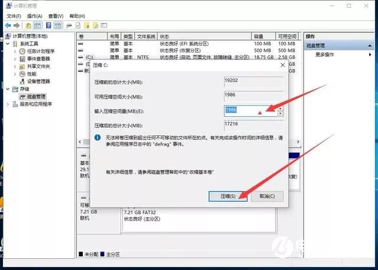The height and width of the screenshot is (270, 378).
Task: Open 帮助(H) menu
Action: coord(77,16)
